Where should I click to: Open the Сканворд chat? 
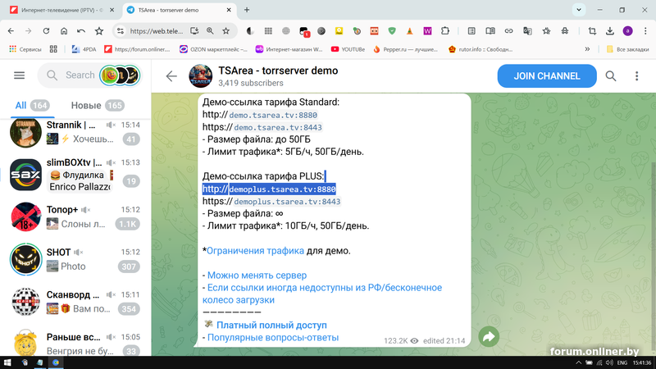75,302
